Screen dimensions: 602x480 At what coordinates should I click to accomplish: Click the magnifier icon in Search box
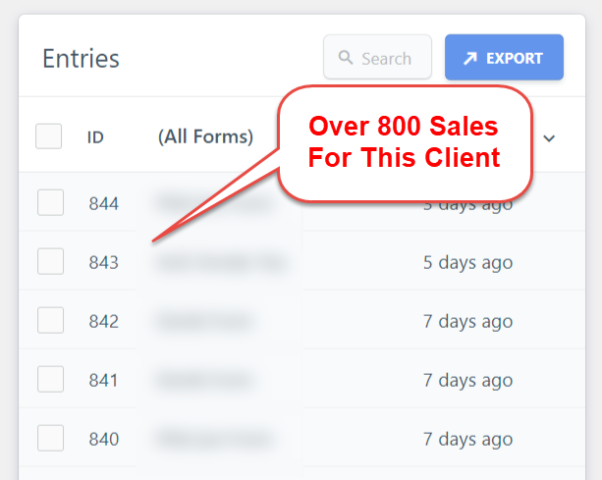click(x=345, y=58)
